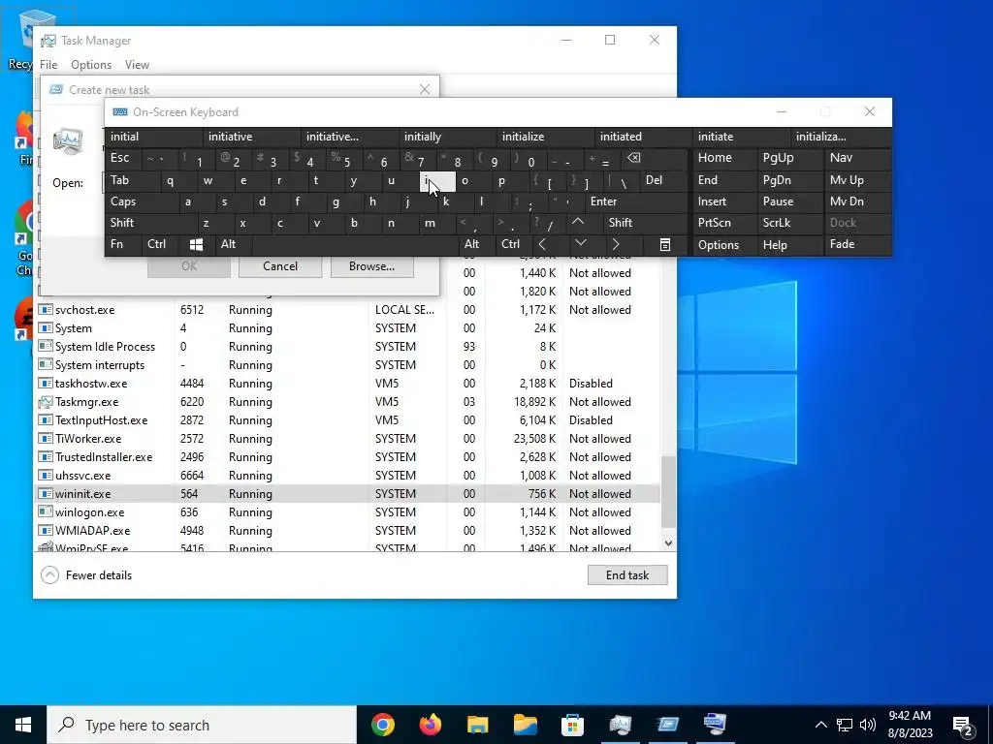Viewport: 993px width, 744px height.
Task: Toggle the Caps key on the keyboard
Action: 142,201
